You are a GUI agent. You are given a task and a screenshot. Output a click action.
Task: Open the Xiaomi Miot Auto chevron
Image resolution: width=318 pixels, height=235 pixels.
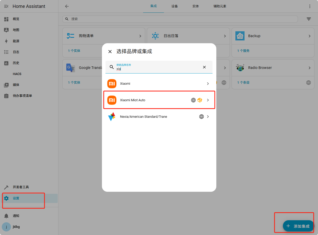[208, 100]
